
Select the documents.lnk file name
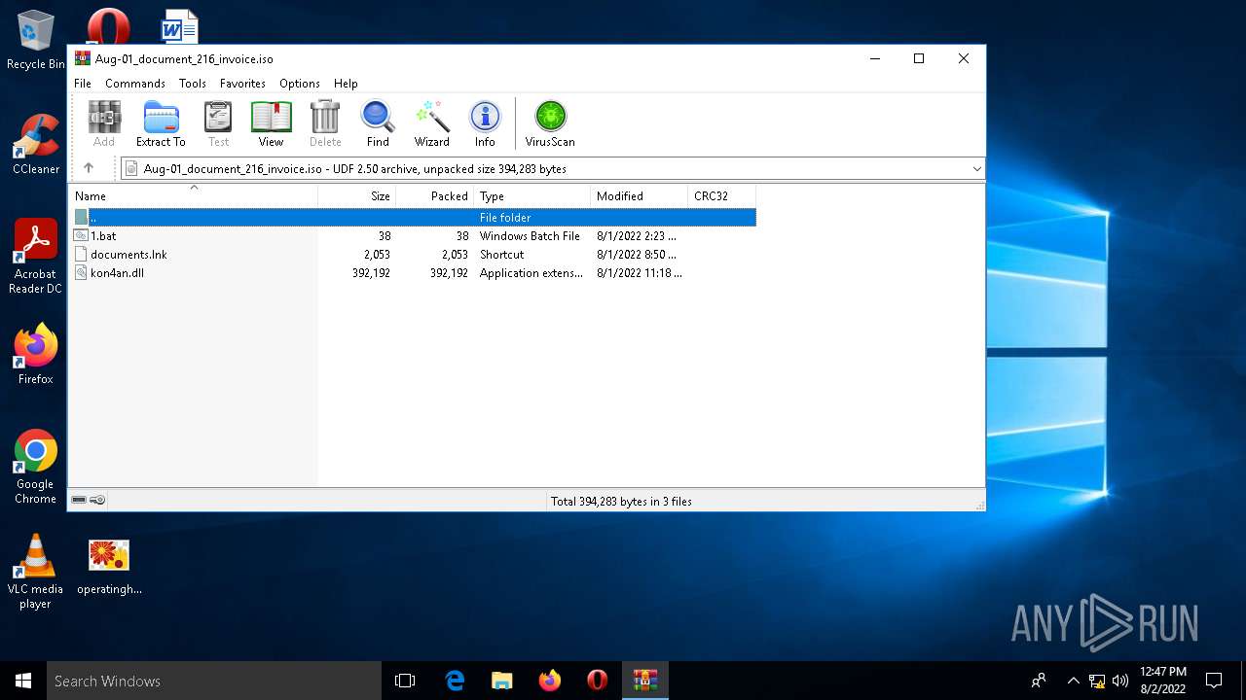click(x=128, y=255)
